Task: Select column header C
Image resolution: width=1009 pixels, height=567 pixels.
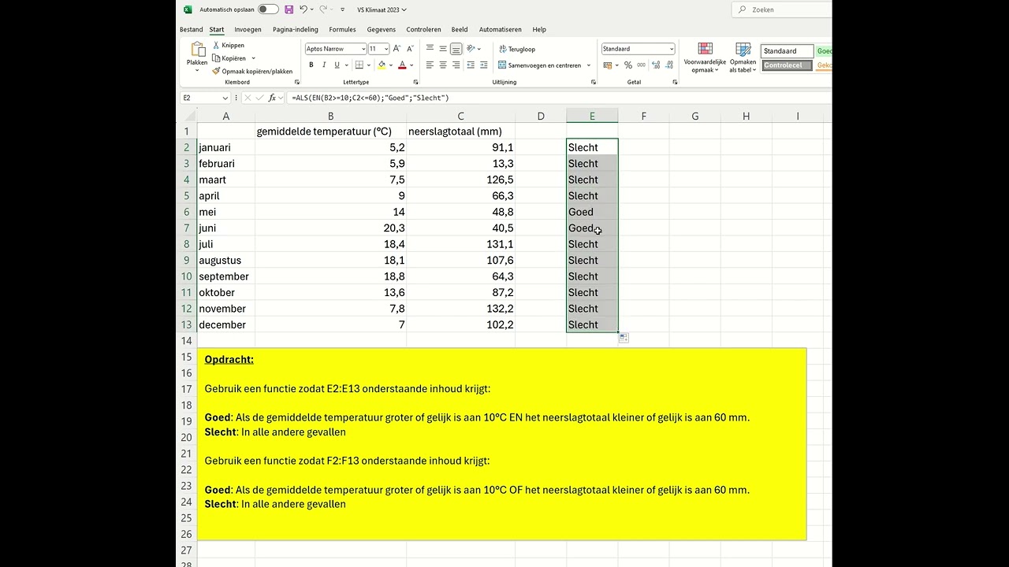Action: pyautogui.click(x=461, y=116)
